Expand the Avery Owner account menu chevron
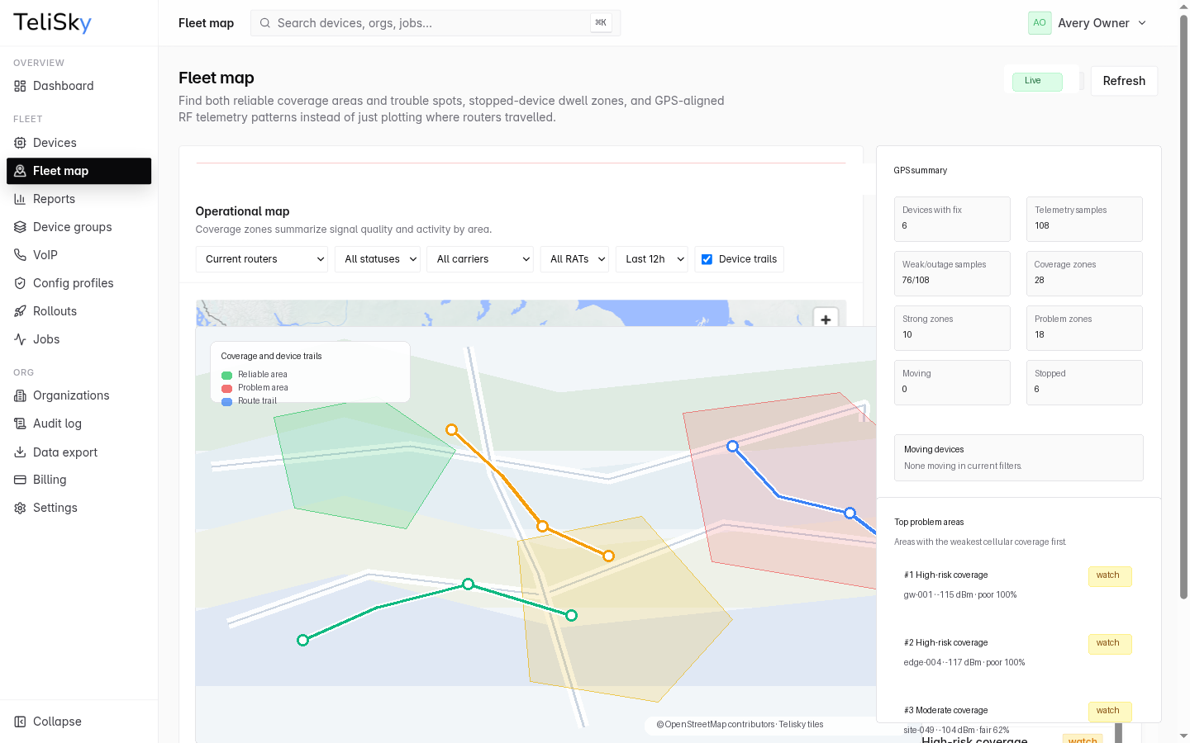Viewport: 1190px width, 743px height. (1142, 23)
